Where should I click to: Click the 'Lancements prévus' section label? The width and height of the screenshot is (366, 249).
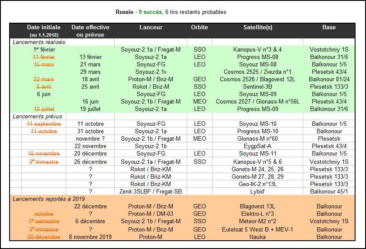38,116
